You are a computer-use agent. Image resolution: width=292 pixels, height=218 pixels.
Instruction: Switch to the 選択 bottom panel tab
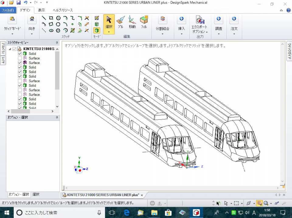[36, 194]
